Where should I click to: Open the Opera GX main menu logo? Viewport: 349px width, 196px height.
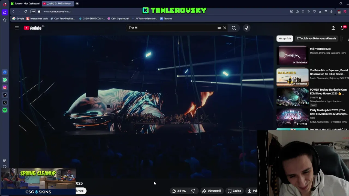tap(5, 4)
